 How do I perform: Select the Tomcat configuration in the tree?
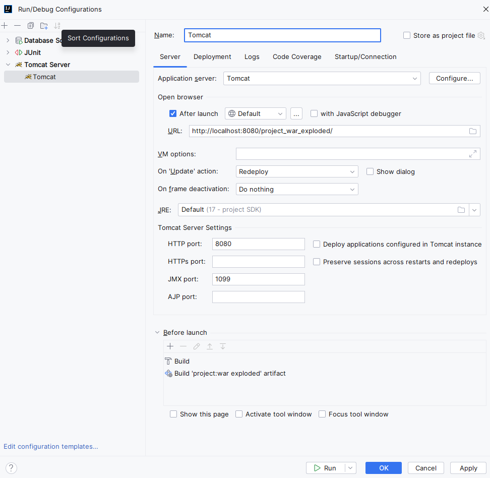(x=72, y=77)
